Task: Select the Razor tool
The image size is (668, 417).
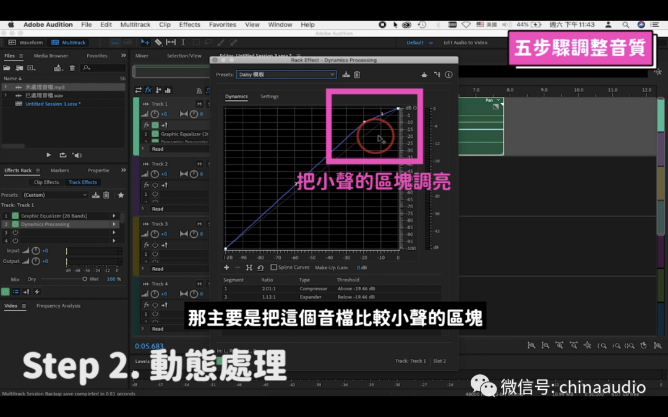Action: tap(158, 42)
